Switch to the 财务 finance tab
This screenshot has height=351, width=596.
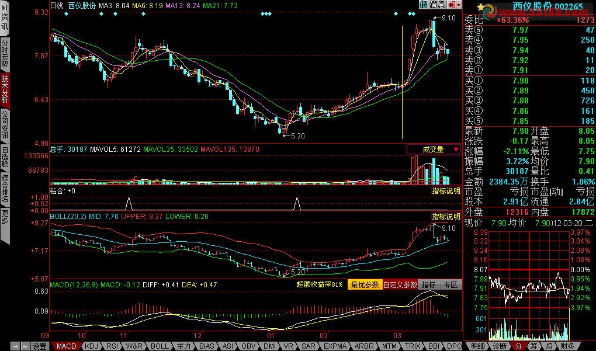coord(567,346)
